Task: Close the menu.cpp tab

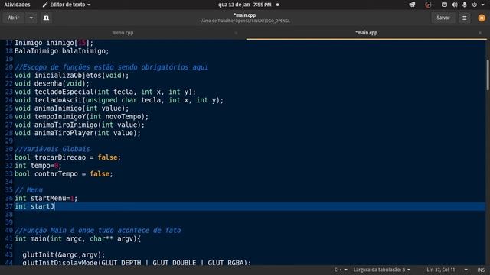Action: (x=236, y=32)
